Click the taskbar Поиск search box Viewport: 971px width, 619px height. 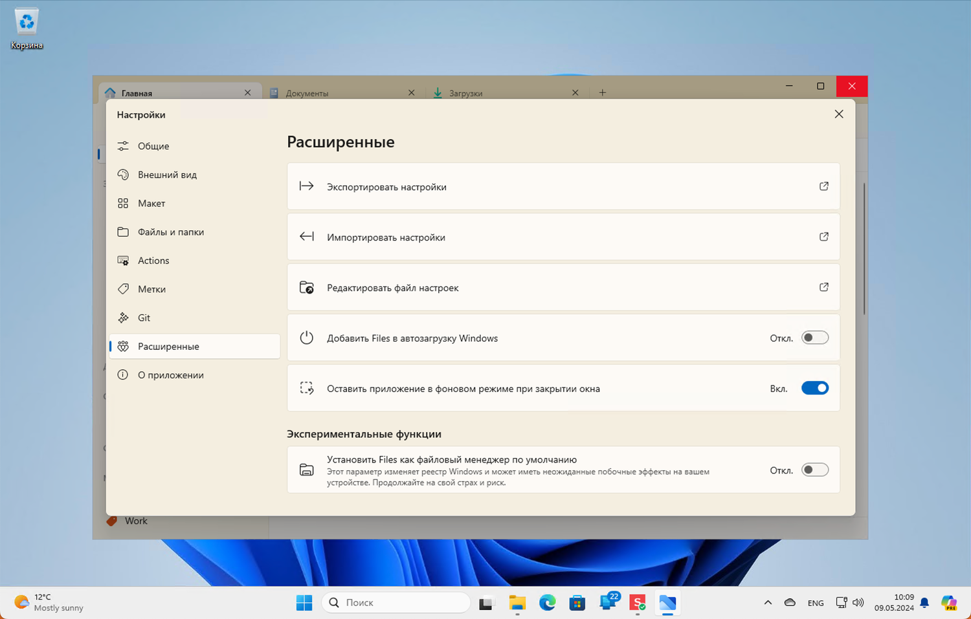click(396, 603)
